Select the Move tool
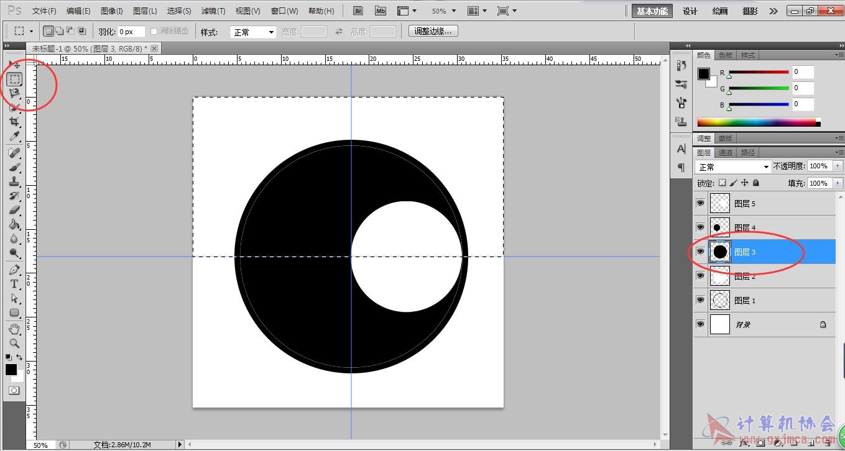The image size is (845, 451). [x=16, y=65]
